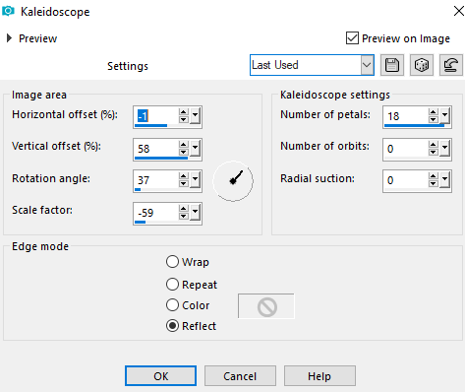This screenshot has width=465, height=392.
Task: Open the Scale factor slider dropdown arrow
Action: [196, 212]
